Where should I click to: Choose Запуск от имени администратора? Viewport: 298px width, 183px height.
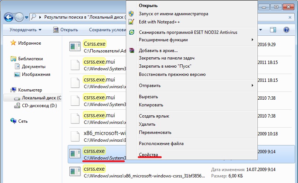tap(173, 14)
